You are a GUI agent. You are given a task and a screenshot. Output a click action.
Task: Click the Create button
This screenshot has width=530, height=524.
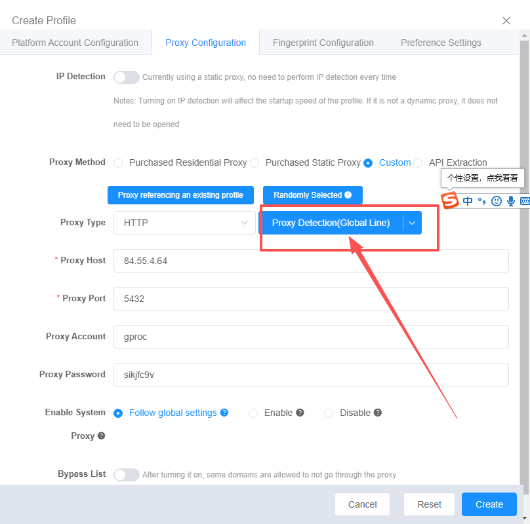pos(489,504)
